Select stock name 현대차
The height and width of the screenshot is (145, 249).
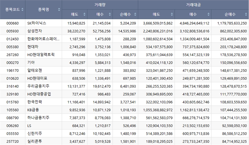[33, 47]
